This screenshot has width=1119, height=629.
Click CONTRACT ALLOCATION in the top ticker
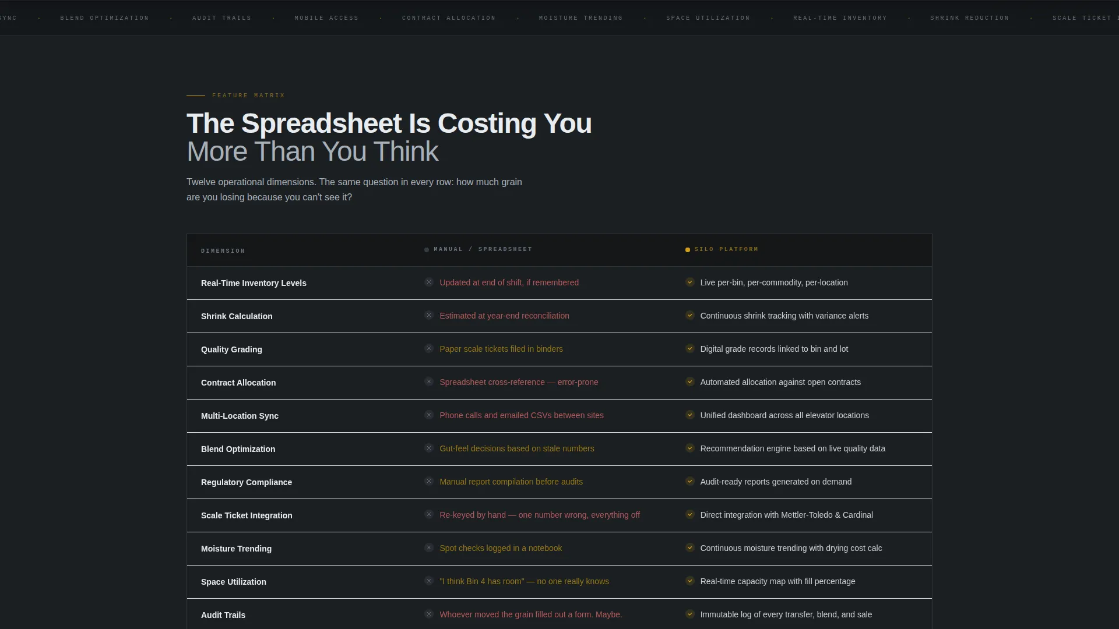[x=449, y=18]
